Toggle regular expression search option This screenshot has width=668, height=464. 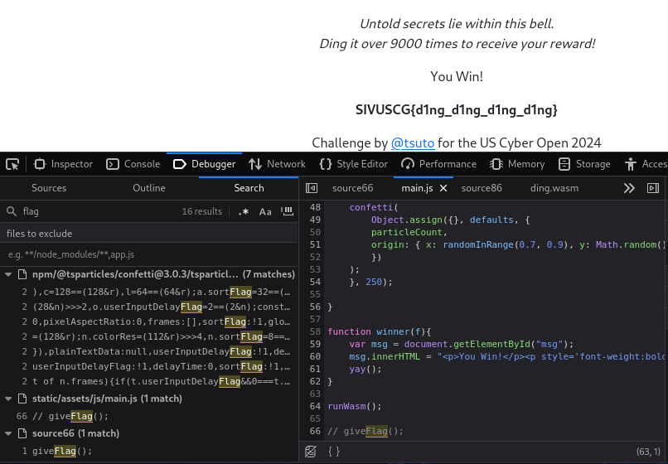point(244,212)
